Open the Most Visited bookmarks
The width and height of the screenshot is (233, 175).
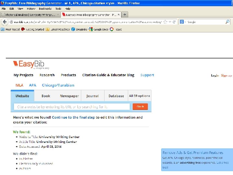(x=10, y=29)
